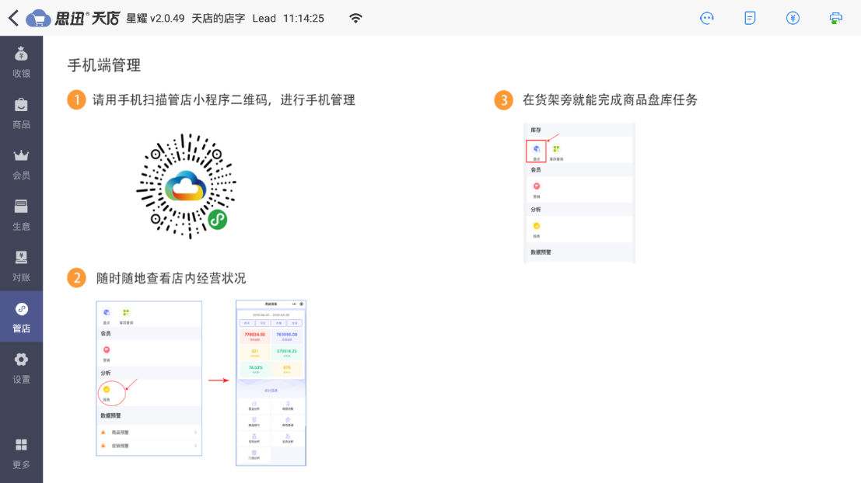This screenshot has width=861, height=483.
Task: Click the Lead user name text
Action: [x=264, y=18]
